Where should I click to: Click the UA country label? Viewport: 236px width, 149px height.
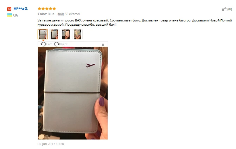click(15, 15)
